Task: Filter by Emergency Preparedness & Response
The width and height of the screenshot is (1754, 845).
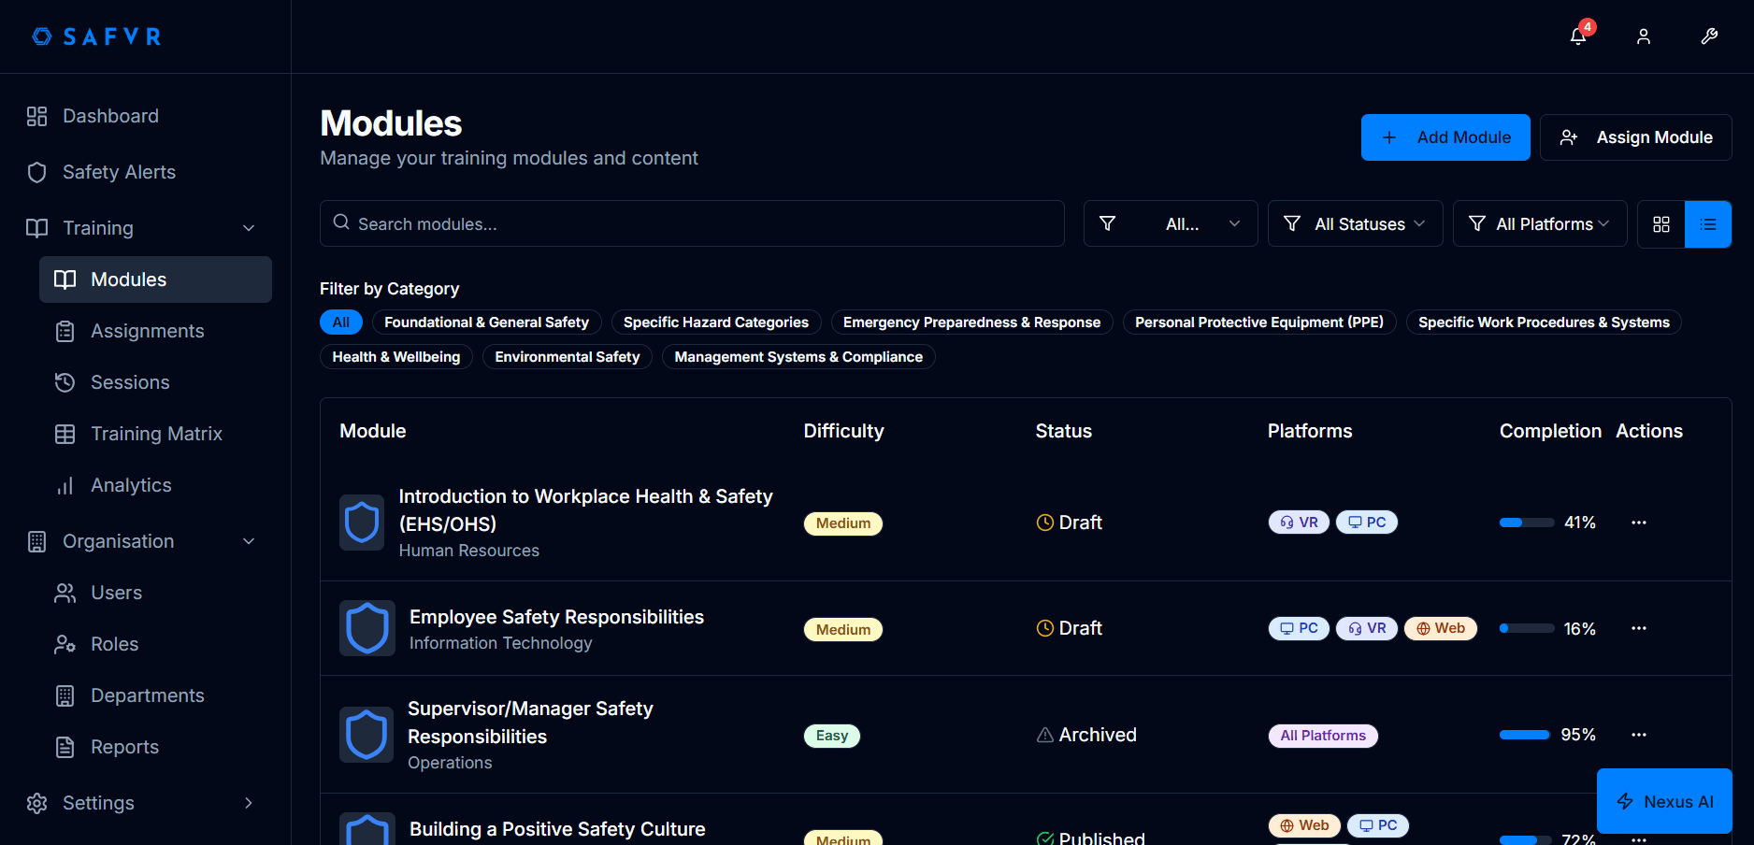Action: pyautogui.click(x=971, y=322)
